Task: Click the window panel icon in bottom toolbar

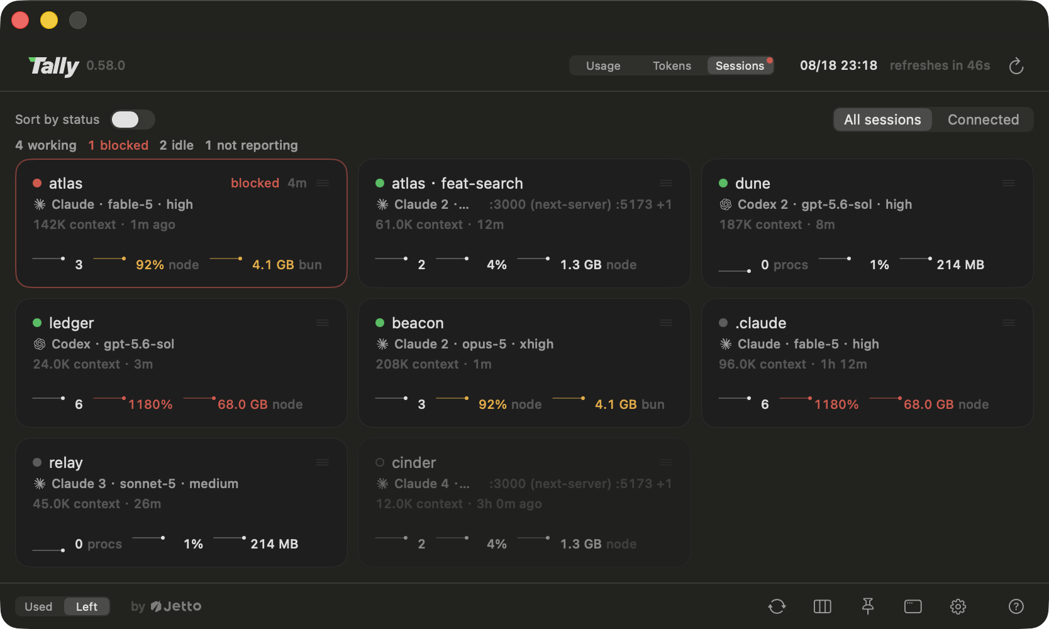Action: click(913, 606)
